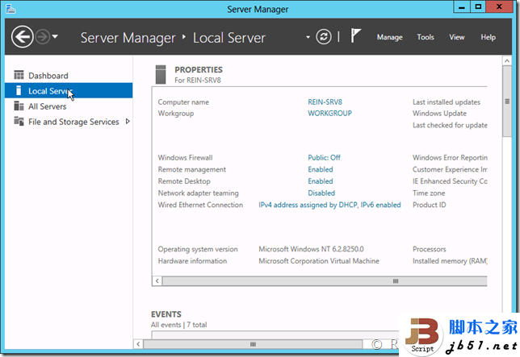Click the Processors label
Viewport: 520px width, 357px height.
tap(429, 249)
